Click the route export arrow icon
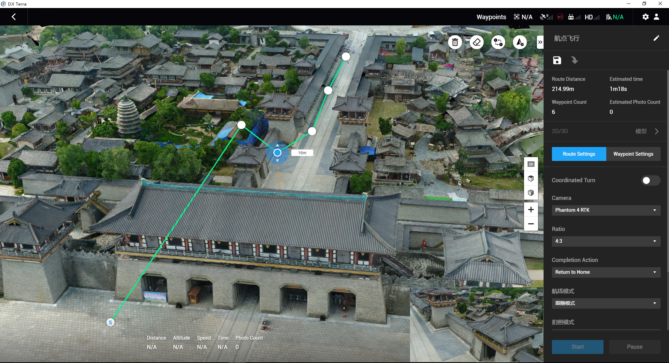This screenshot has height=363, width=669. [x=574, y=60]
